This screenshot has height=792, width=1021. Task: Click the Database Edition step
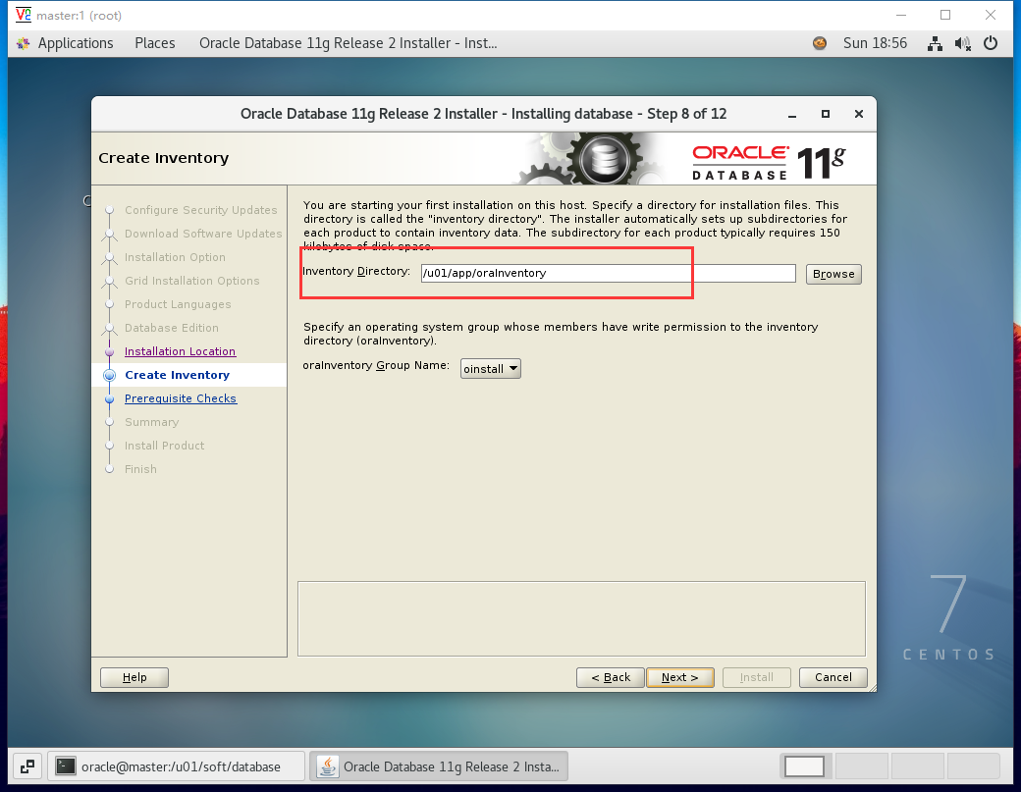pos(171,328)
